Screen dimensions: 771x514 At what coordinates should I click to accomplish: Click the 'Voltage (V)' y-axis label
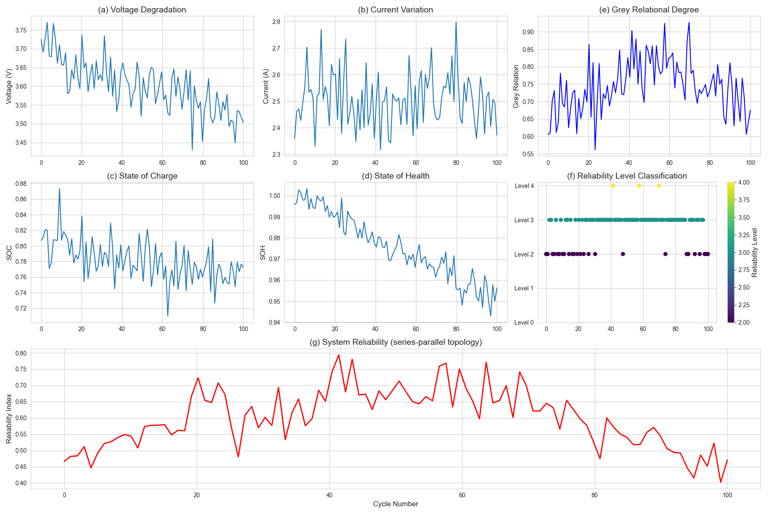[x=9, y=87]
